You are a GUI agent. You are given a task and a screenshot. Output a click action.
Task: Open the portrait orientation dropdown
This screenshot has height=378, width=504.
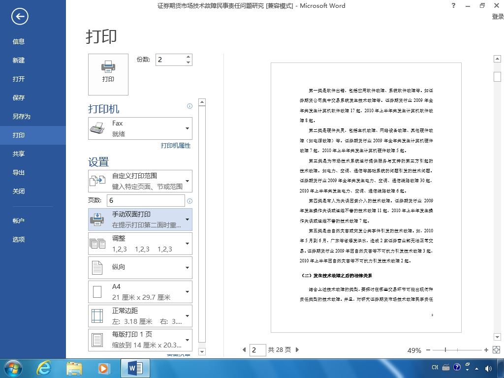(140, 267)
